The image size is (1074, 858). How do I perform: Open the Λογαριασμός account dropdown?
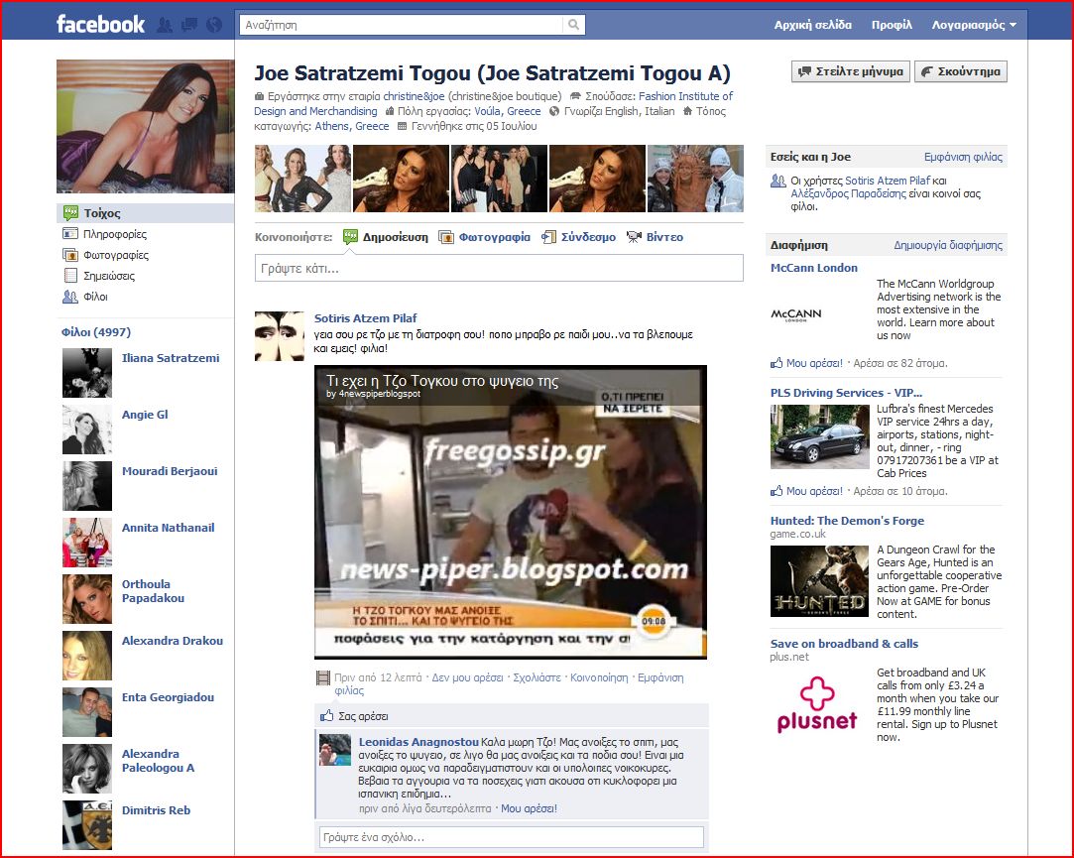pyautogui.click(x=973, y=25)
